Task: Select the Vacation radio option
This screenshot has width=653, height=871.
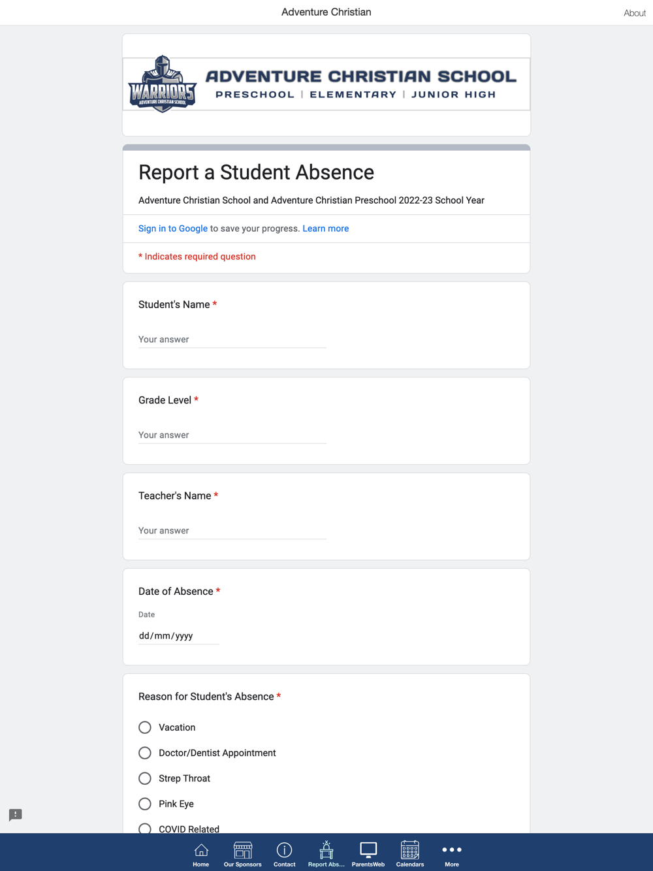Action: coord(145,727)
